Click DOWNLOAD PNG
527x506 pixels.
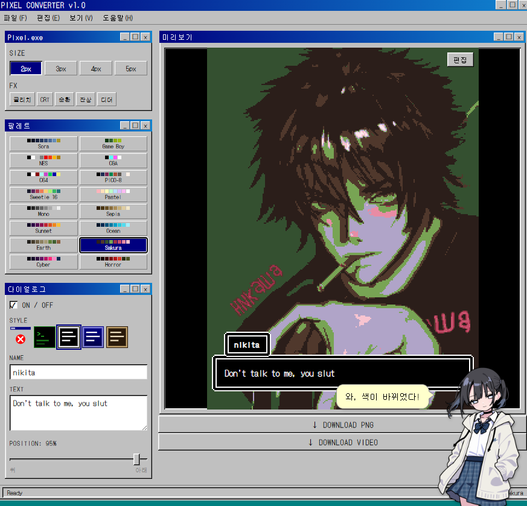343,425
